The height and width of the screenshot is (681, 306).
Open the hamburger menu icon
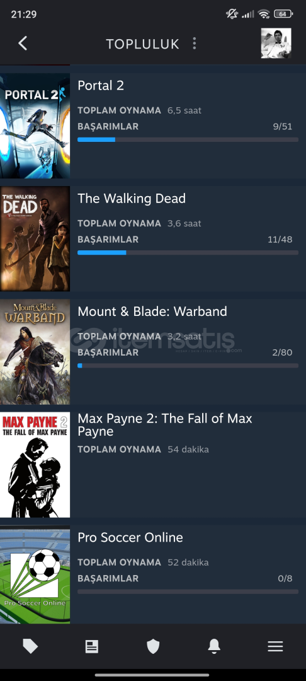tap(275, 646)
